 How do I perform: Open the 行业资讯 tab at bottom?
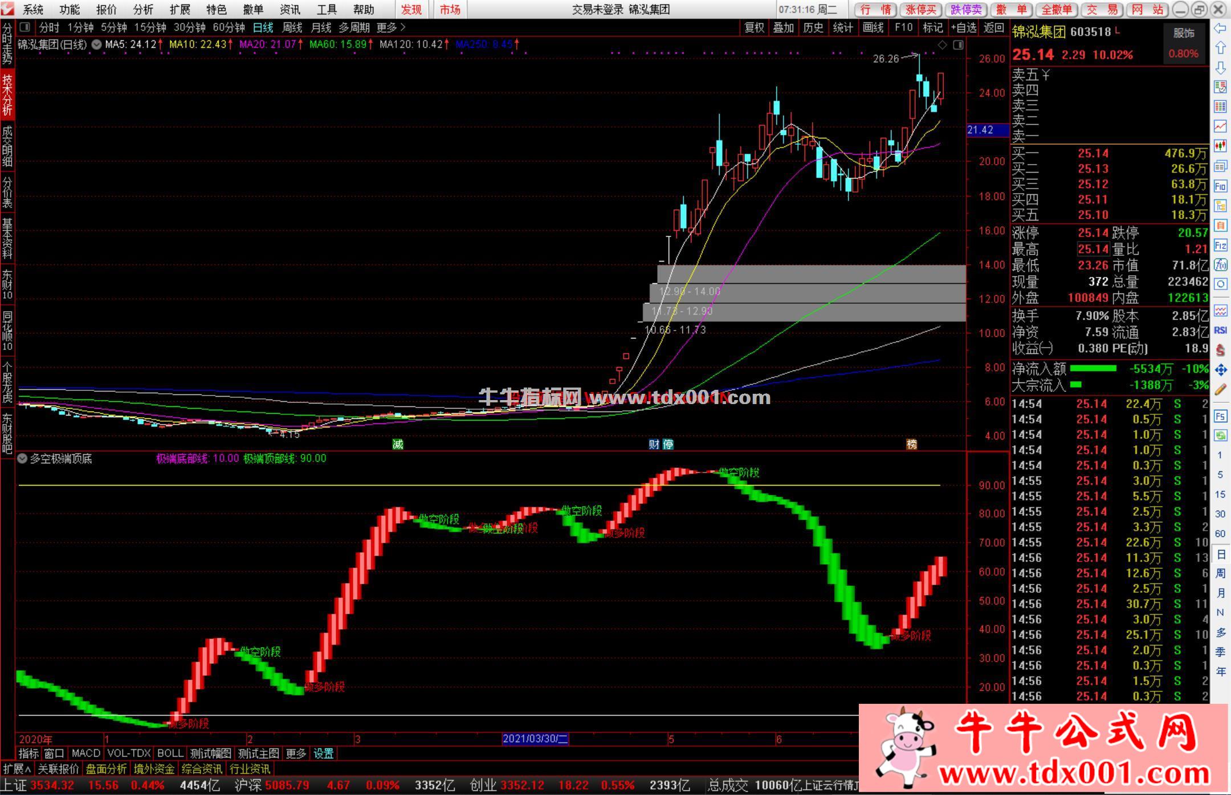click(x=250, y=769)
